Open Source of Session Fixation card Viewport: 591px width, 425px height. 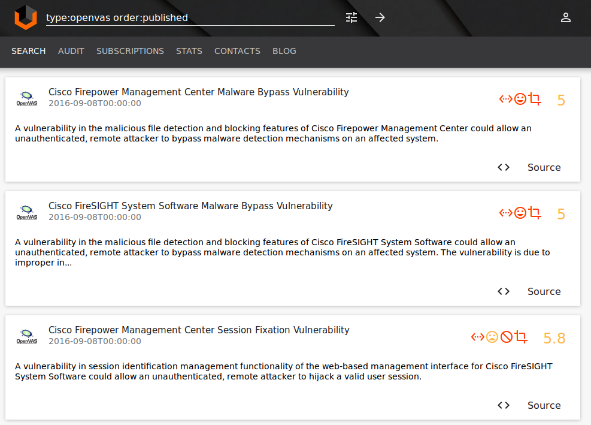[x=544, y=405]
